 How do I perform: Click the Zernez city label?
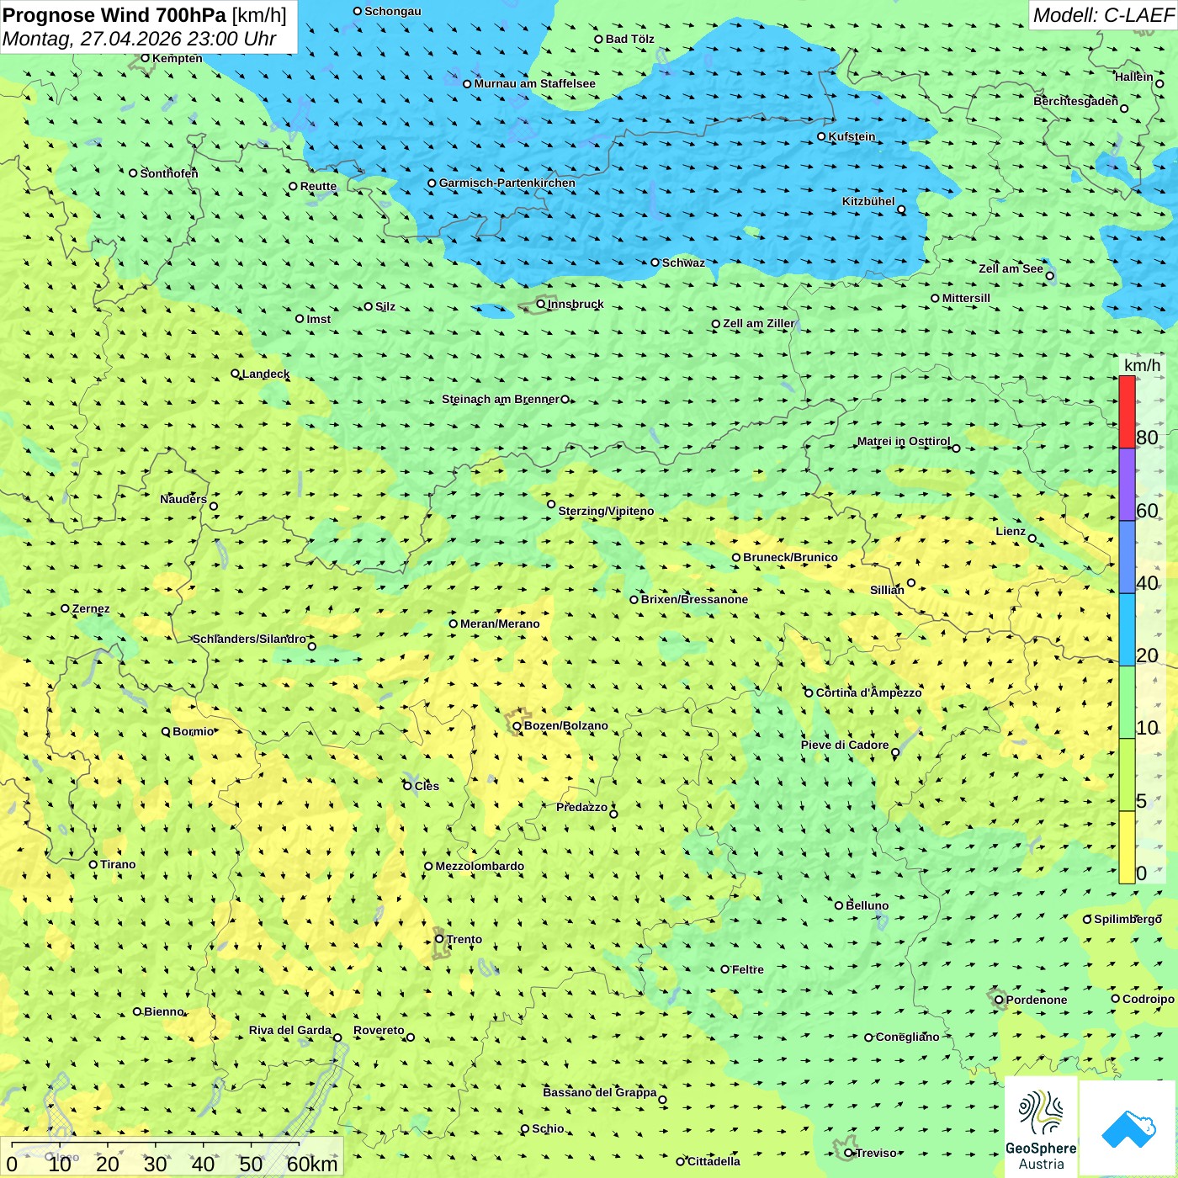coord(91,608)
